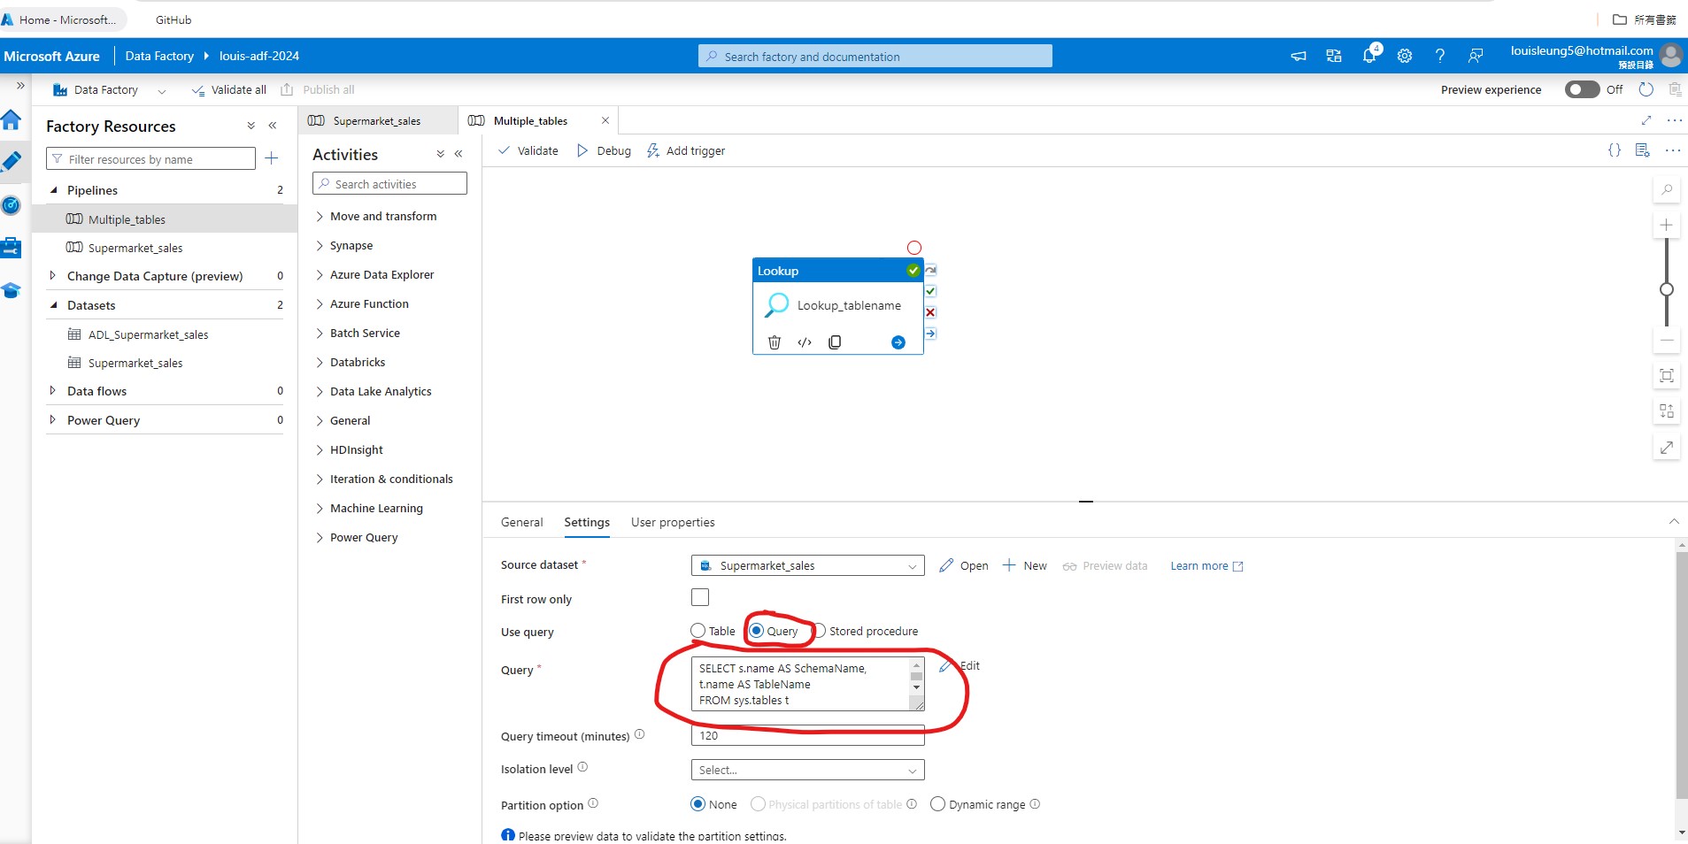Select the Table radio button

[698, 631]
